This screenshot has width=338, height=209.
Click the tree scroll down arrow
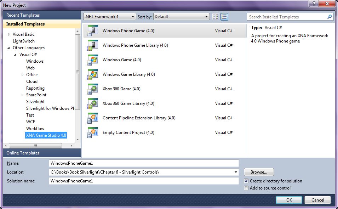coord(78,140)
